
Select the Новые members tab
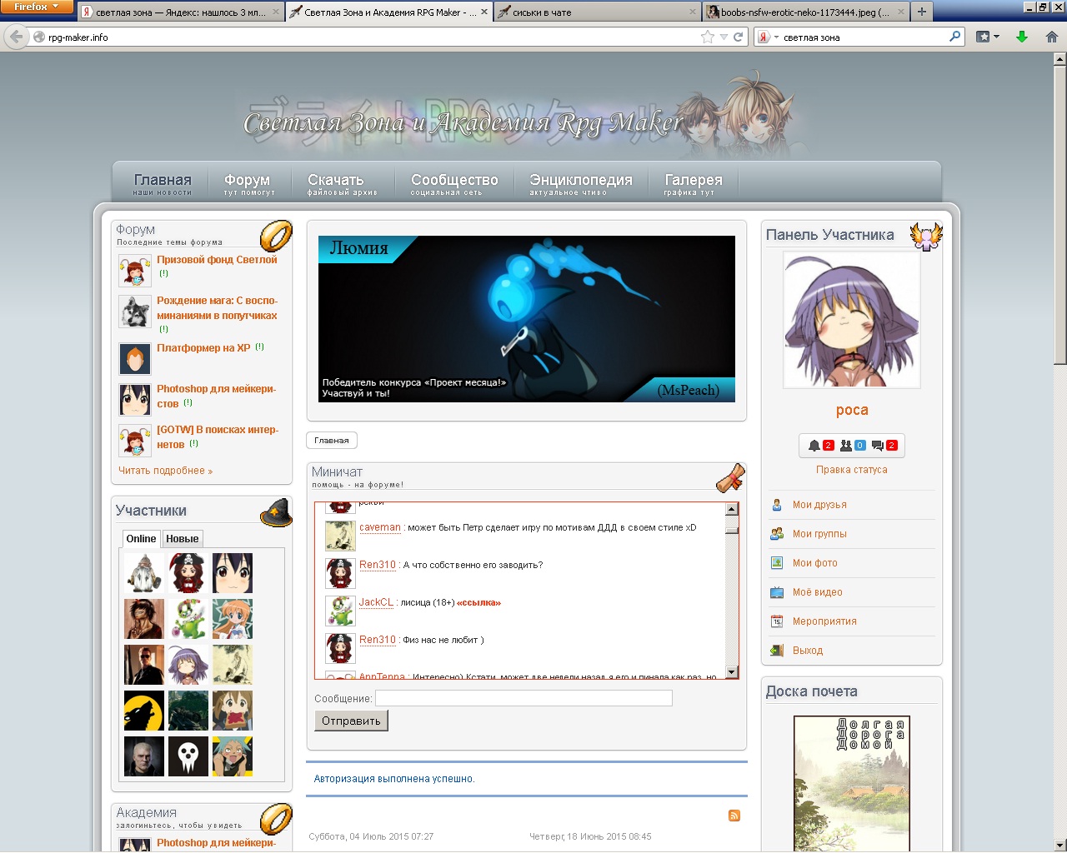pos(182,539)
